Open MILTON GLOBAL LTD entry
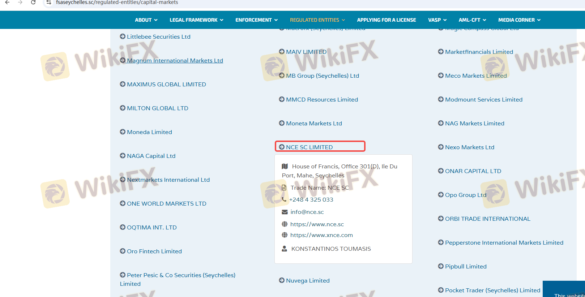585x297 pixels. tap(158, 108)
